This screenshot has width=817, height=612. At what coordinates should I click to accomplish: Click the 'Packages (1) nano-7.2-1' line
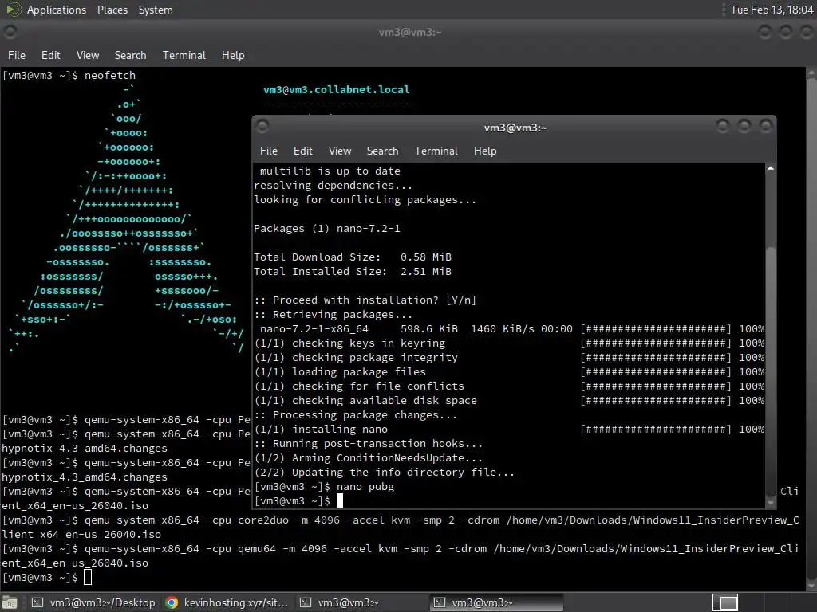click(x=326, y=229)
